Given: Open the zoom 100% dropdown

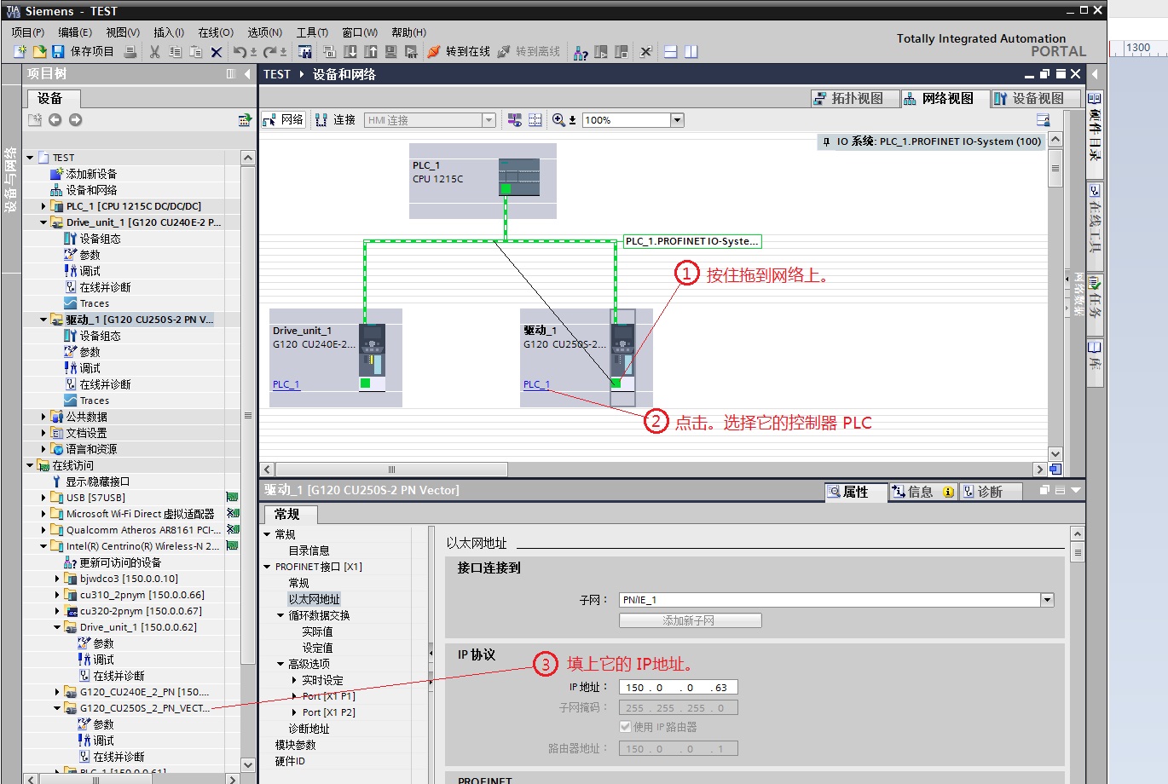Looking at the screenshot, I should click(x=678, y=120).
